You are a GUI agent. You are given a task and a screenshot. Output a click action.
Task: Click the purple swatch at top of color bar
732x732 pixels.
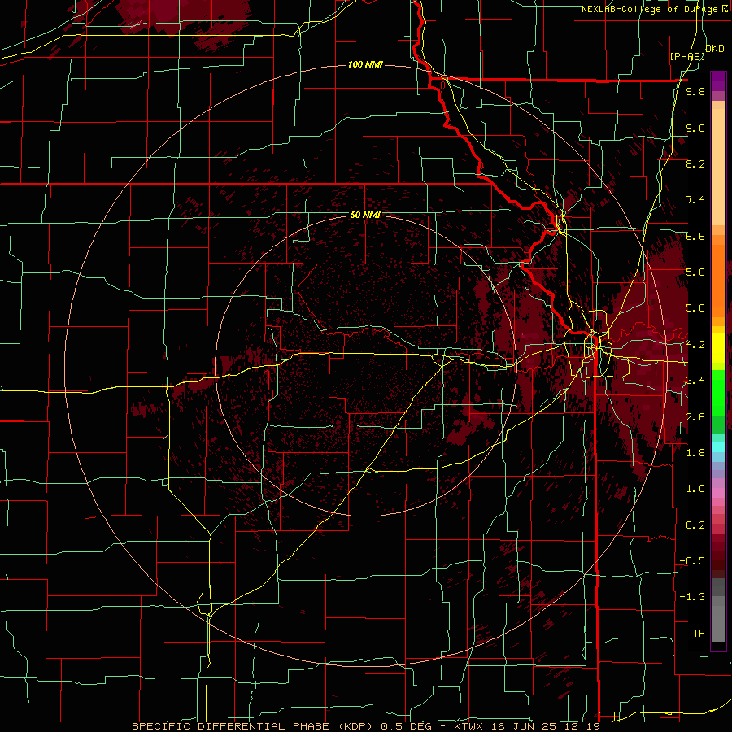click(x=718, y=81)
